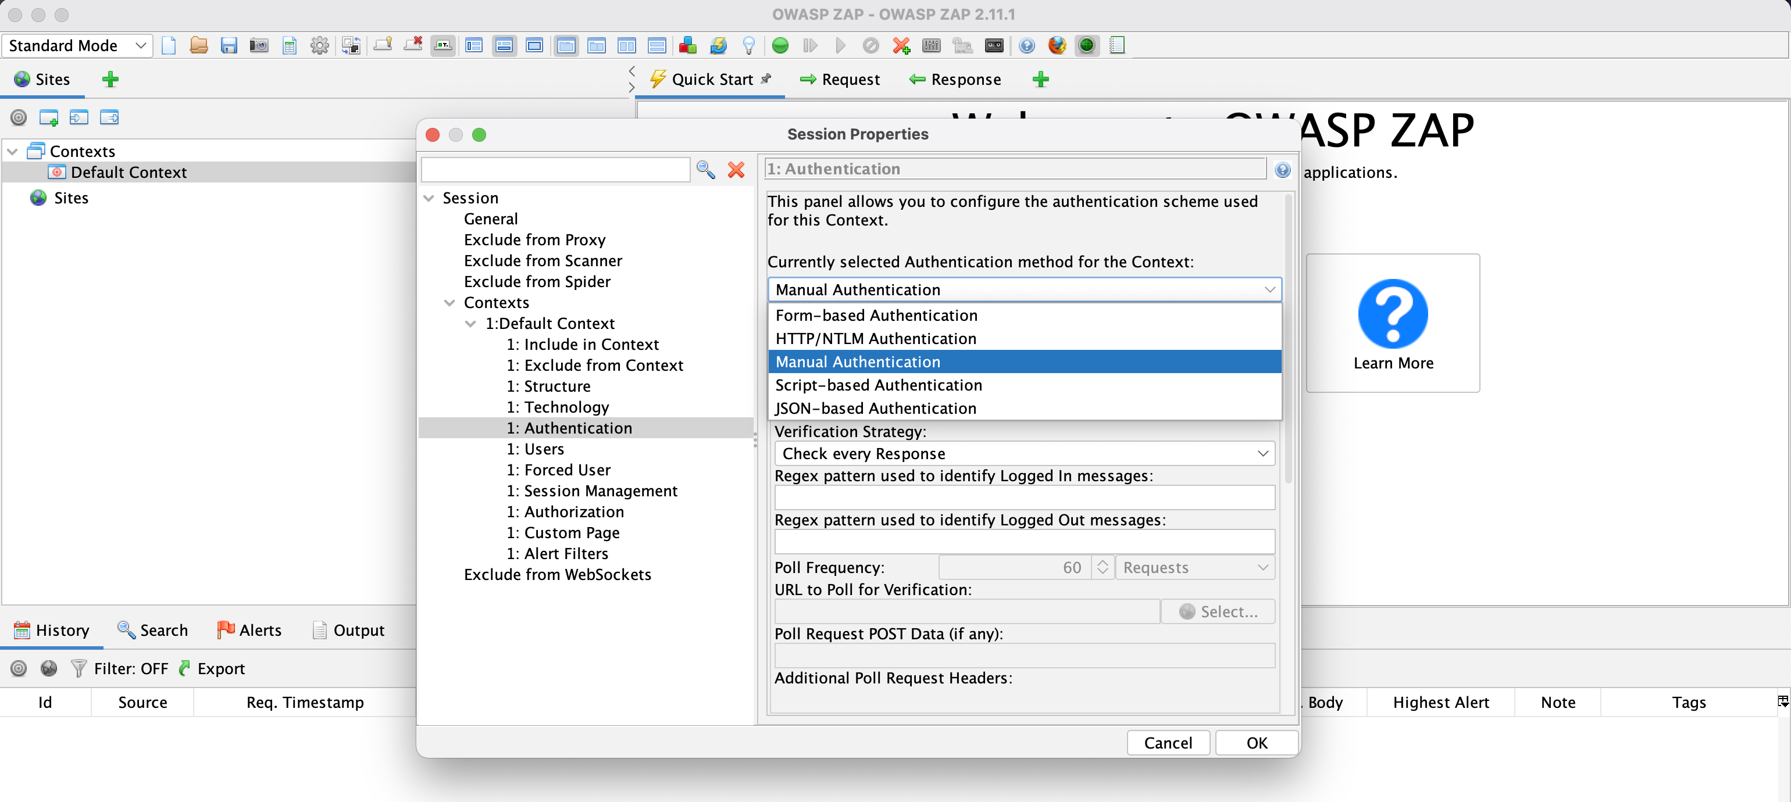Click the notebook report icon at toolbar end
This screenshot has height=802, width=1791.
1116,46
